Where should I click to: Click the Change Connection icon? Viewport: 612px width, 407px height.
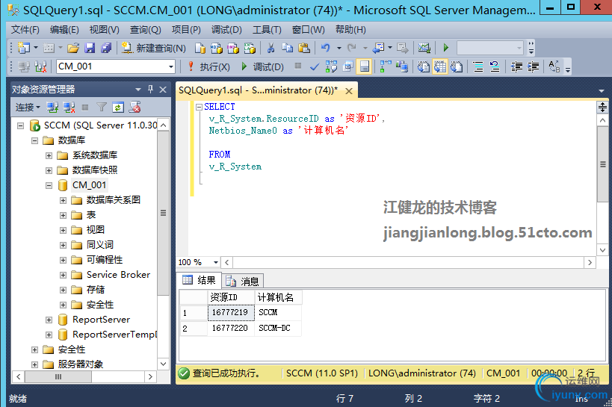pos(40,66)
